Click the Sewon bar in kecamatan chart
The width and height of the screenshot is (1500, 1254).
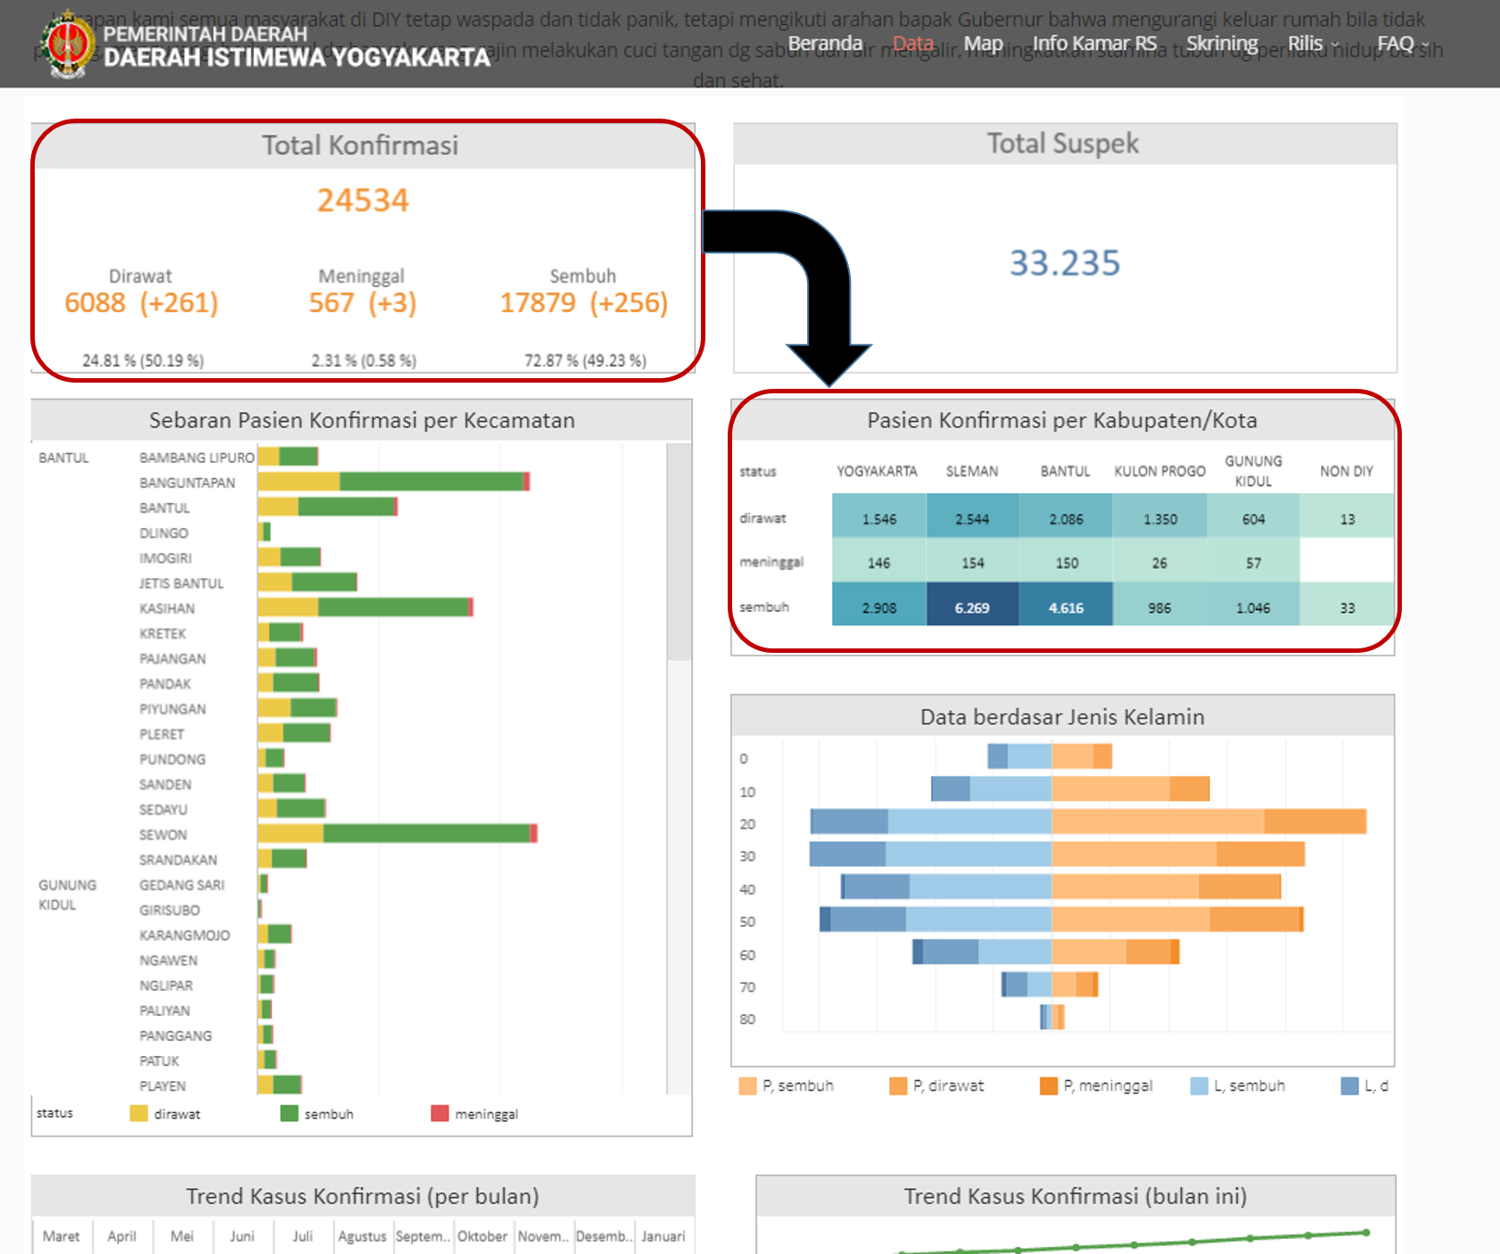click(397, 834)
